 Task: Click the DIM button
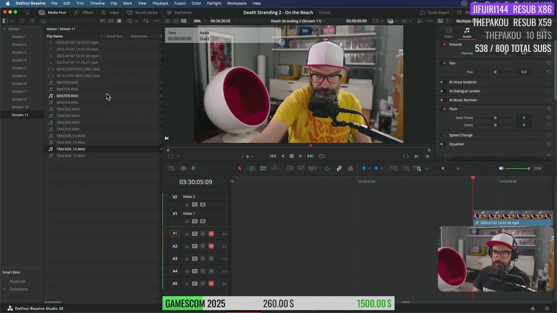(538, 168)
